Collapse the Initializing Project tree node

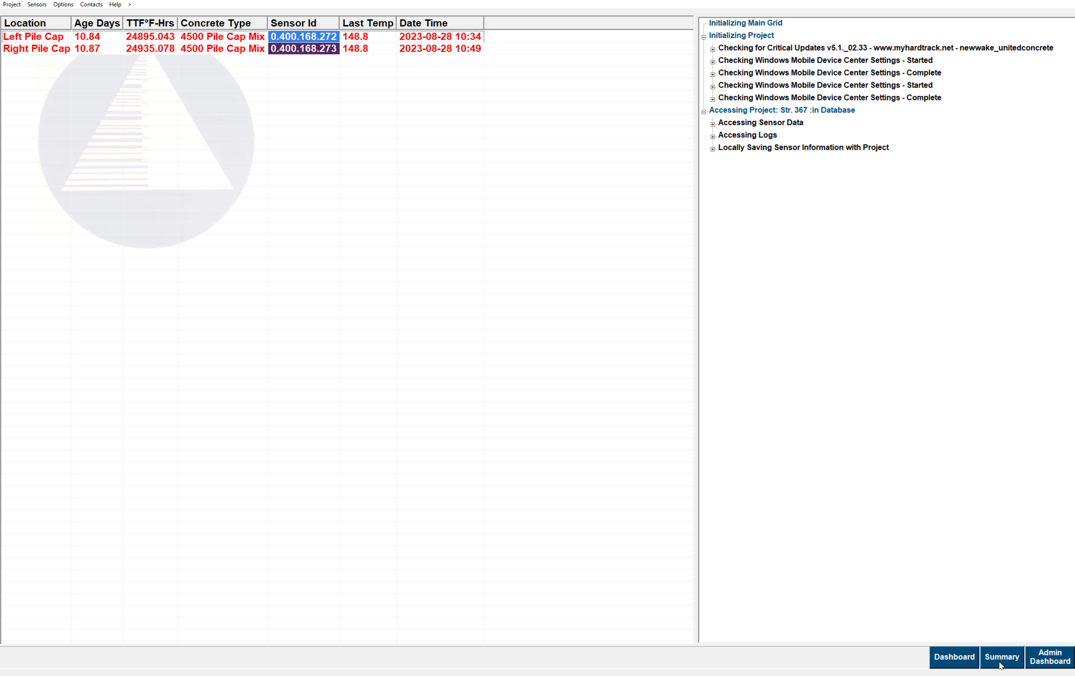[x=703, y=37]
